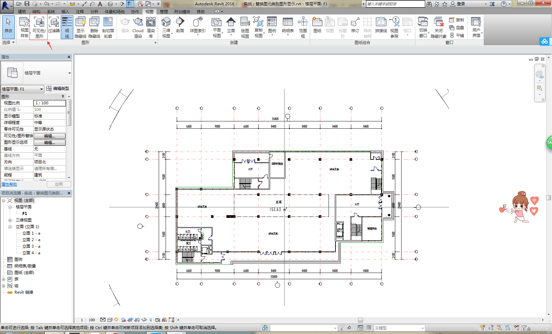The height and width of the screenshot is (334, 552).
Task: Click the Drafting View (绘图视图) tool
Action: pos(245,27)
